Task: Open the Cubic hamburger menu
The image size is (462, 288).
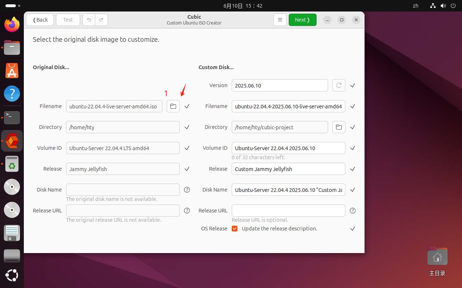Action: [280, 20]
